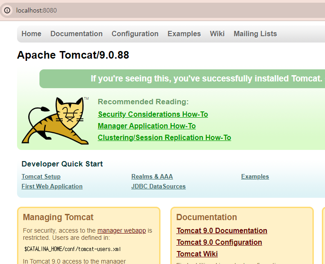Click the Documentation box heading
The height and width of the screenshot is (264, 325).
(207, 217)
